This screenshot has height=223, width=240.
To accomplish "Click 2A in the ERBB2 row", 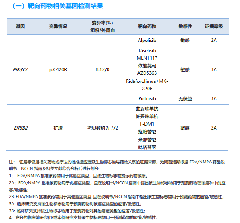I will point(214,128).
